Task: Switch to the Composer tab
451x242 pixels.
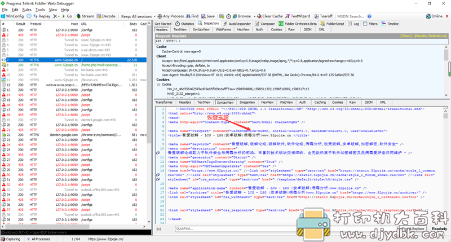Action: pyautogui.click(x=265, y=24)
